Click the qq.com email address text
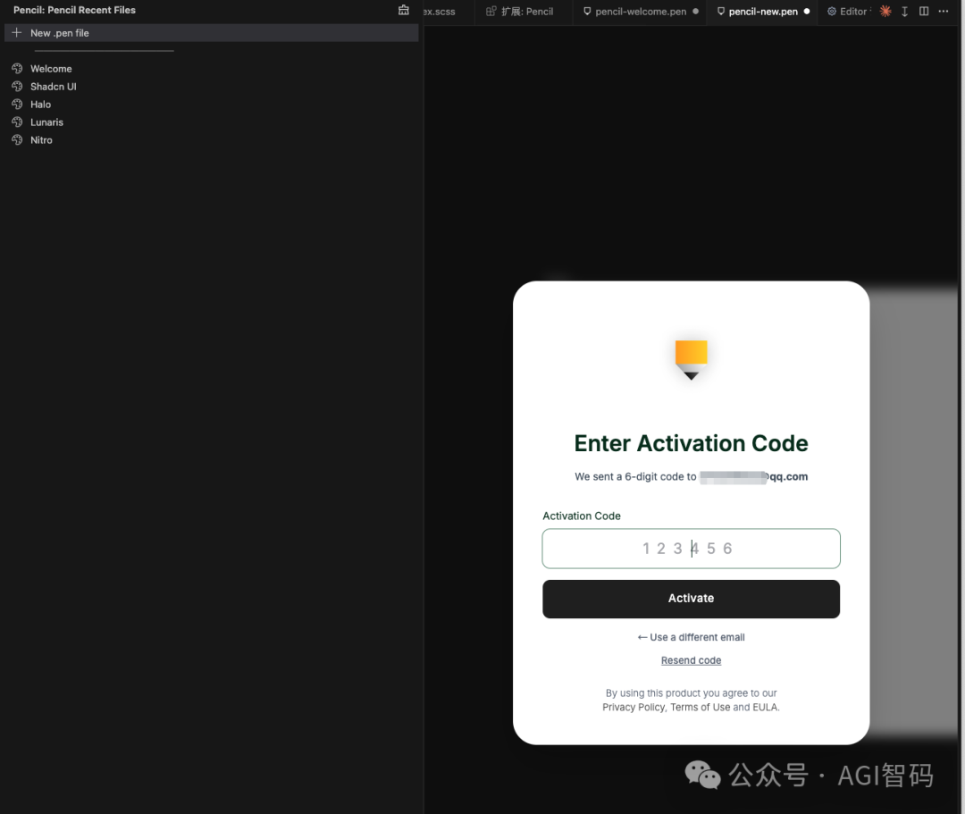This screenshot has height=814, width=965. [754, 477]
